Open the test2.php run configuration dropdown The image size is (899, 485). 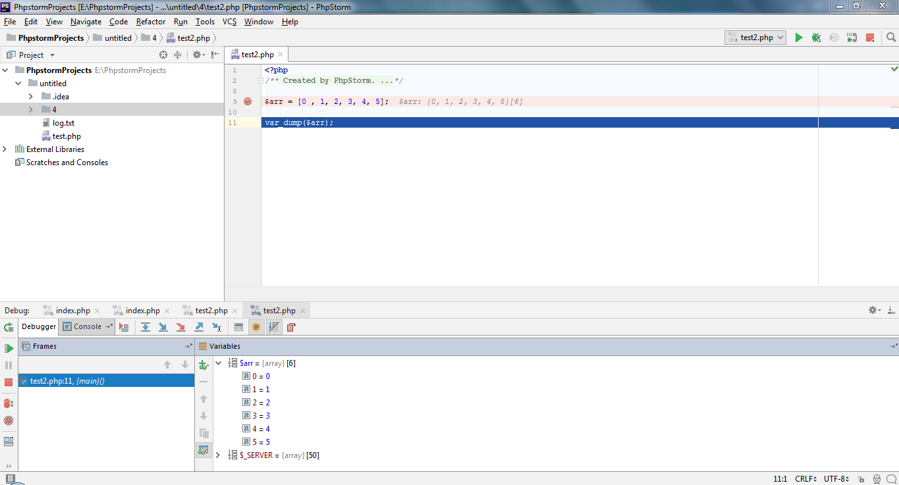click(755, 38)
